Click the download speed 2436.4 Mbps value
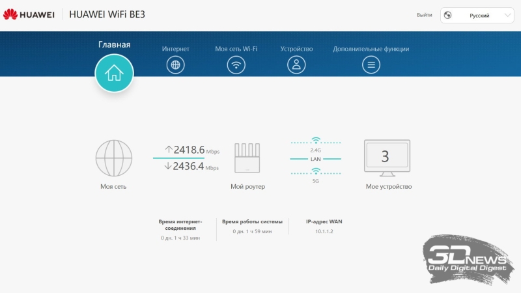Screen dimensions: 521x293 coord(191,167)
